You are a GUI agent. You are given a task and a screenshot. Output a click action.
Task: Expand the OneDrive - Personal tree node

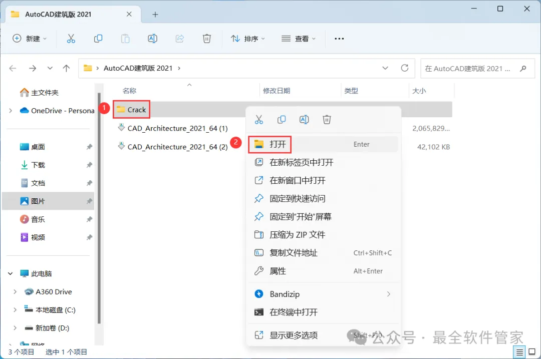[11, 111]
